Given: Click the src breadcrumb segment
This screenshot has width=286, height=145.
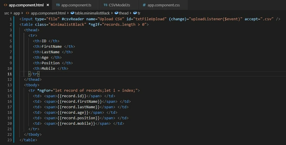Looking at the screenshot, I should (7, 13).
